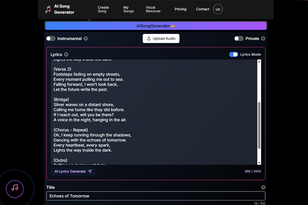Show info about the Private option
308x205 pixels.
[x=263, y=38]
